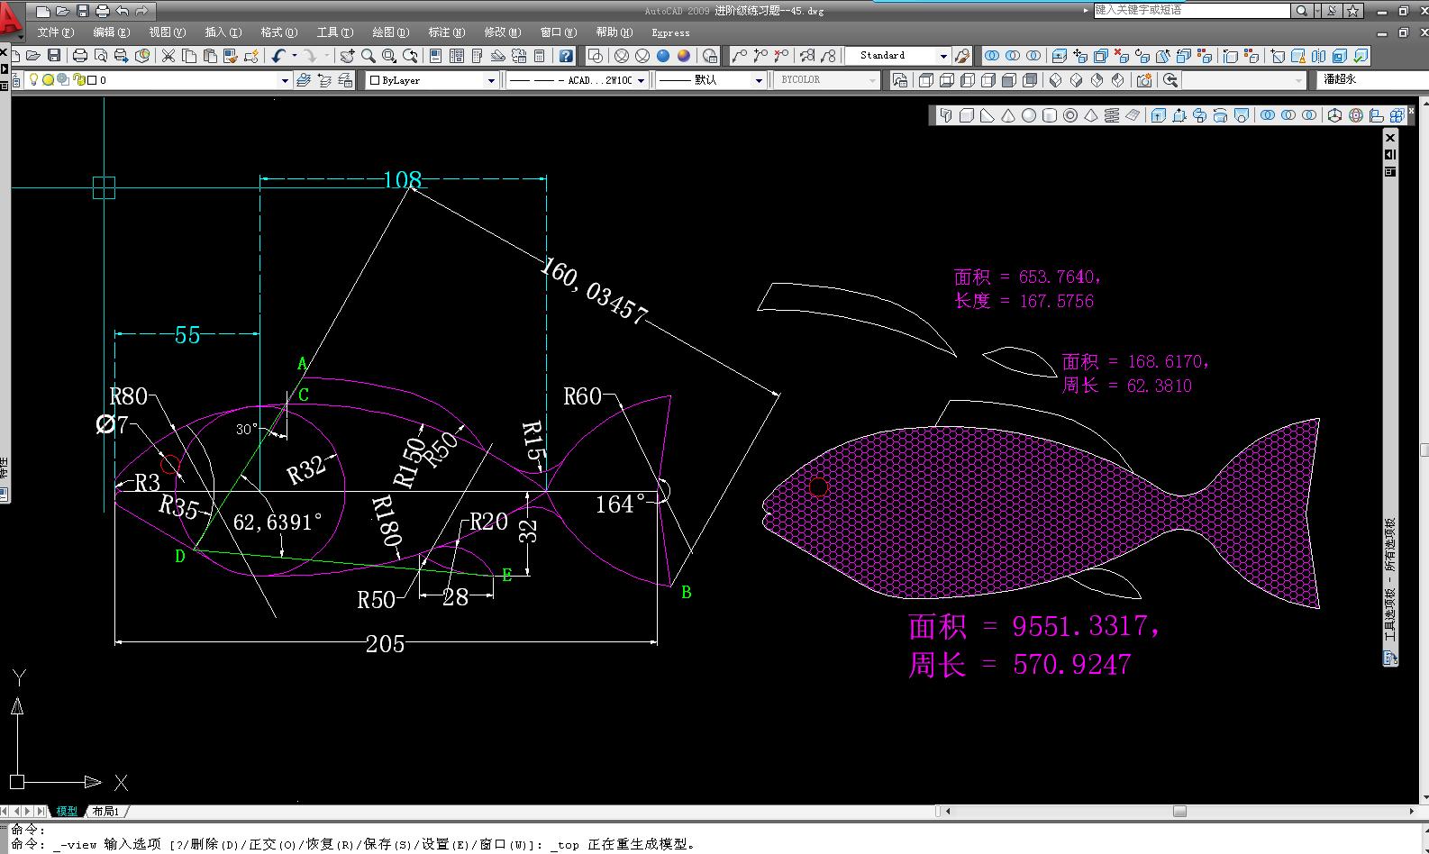Image resolution: width=1429 pixels, height=854 pixels.
Task: Toggle the layer 0 on/off lightbulb
Action: [x=34, y=80]
